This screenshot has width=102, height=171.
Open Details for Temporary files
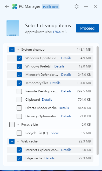55,83
